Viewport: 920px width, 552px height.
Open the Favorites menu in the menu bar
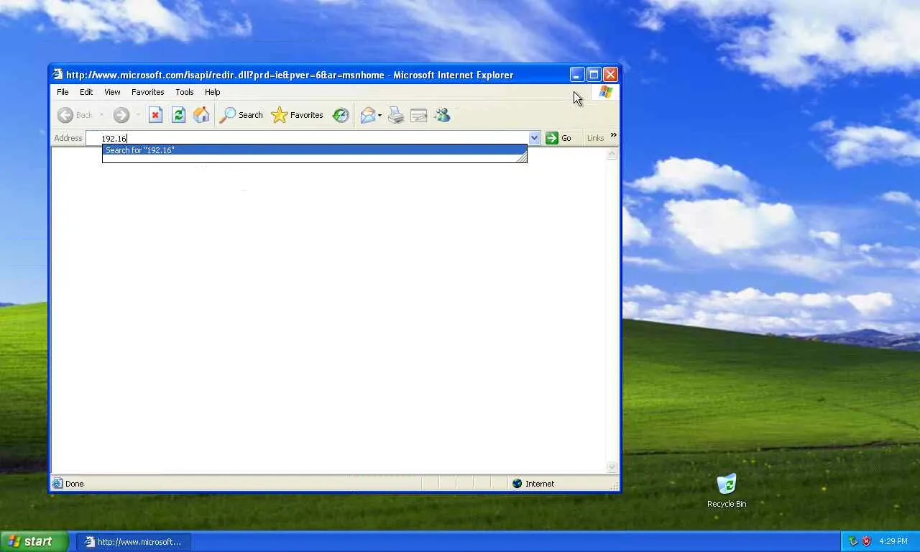click(x=148, y=92)
